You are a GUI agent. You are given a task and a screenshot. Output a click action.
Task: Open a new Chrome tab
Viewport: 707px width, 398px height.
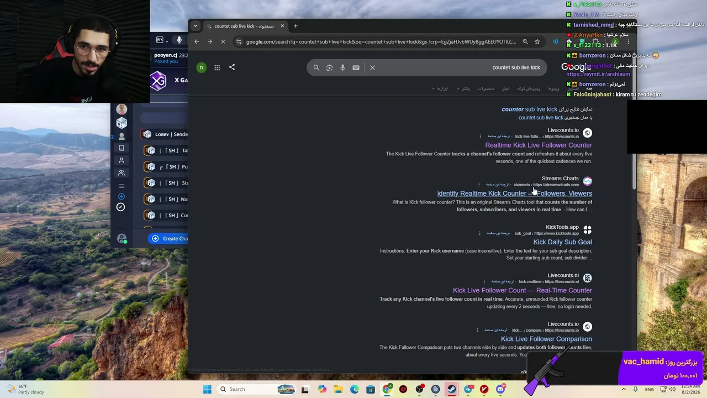pos(296,26)
